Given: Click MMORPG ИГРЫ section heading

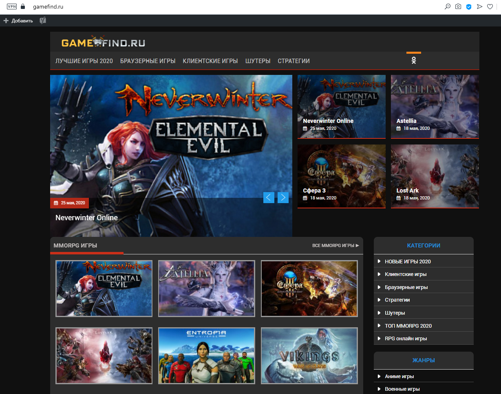Looking at the screenshot, I should [75, 245].
